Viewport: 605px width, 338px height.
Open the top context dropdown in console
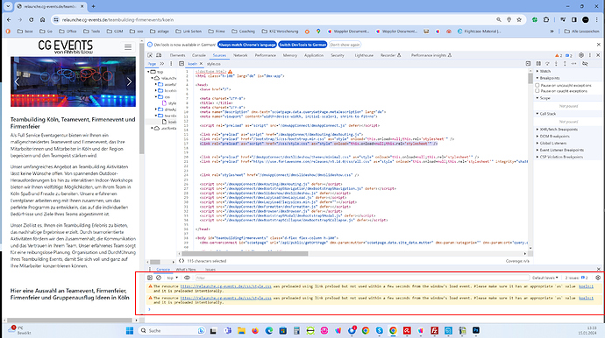pos(172,278)
